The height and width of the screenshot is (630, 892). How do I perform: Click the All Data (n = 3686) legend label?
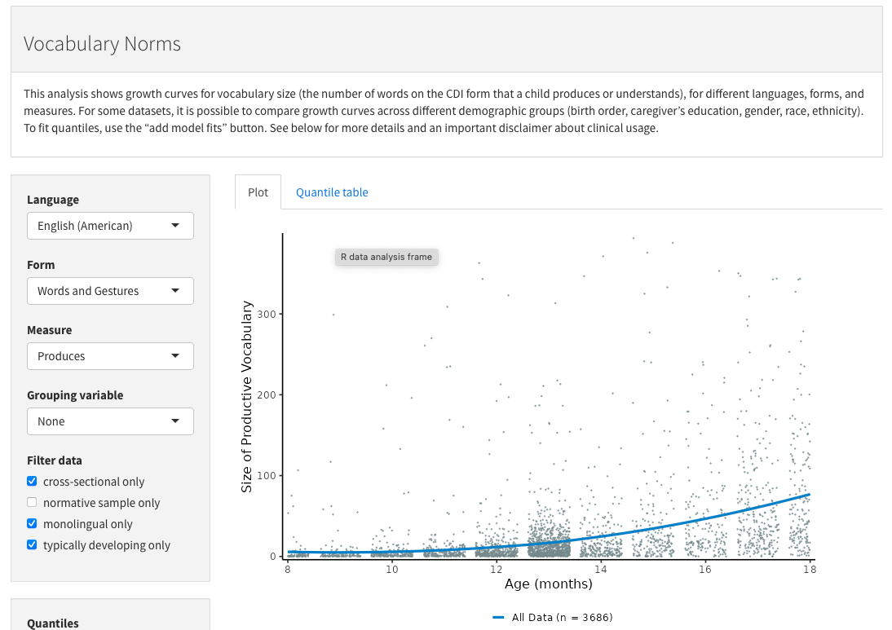click(x=562, y=617)
